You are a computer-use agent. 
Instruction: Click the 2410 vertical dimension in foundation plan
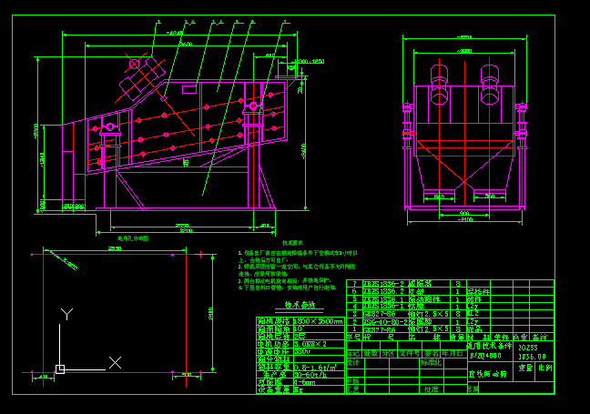tap(210, 313)
